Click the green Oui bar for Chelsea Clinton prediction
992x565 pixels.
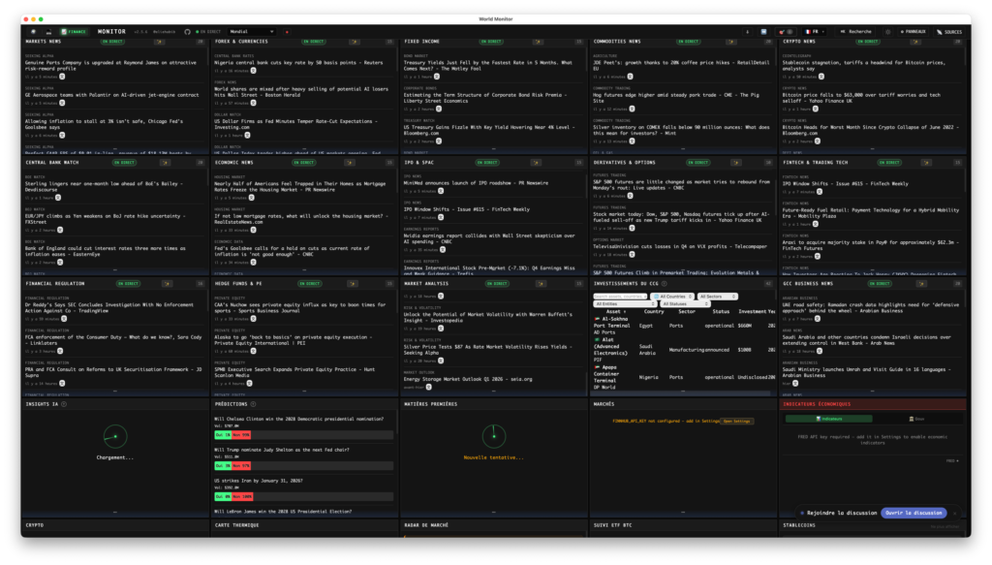click(223, 435)
